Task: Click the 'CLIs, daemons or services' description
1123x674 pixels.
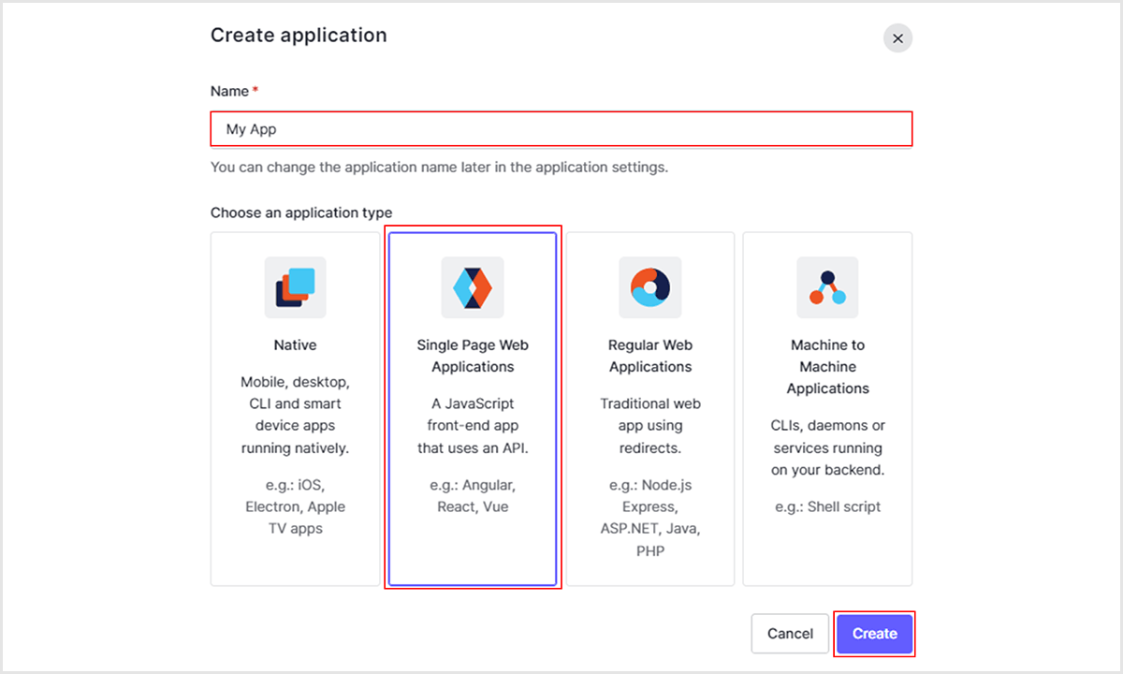Action: [827, 447]
